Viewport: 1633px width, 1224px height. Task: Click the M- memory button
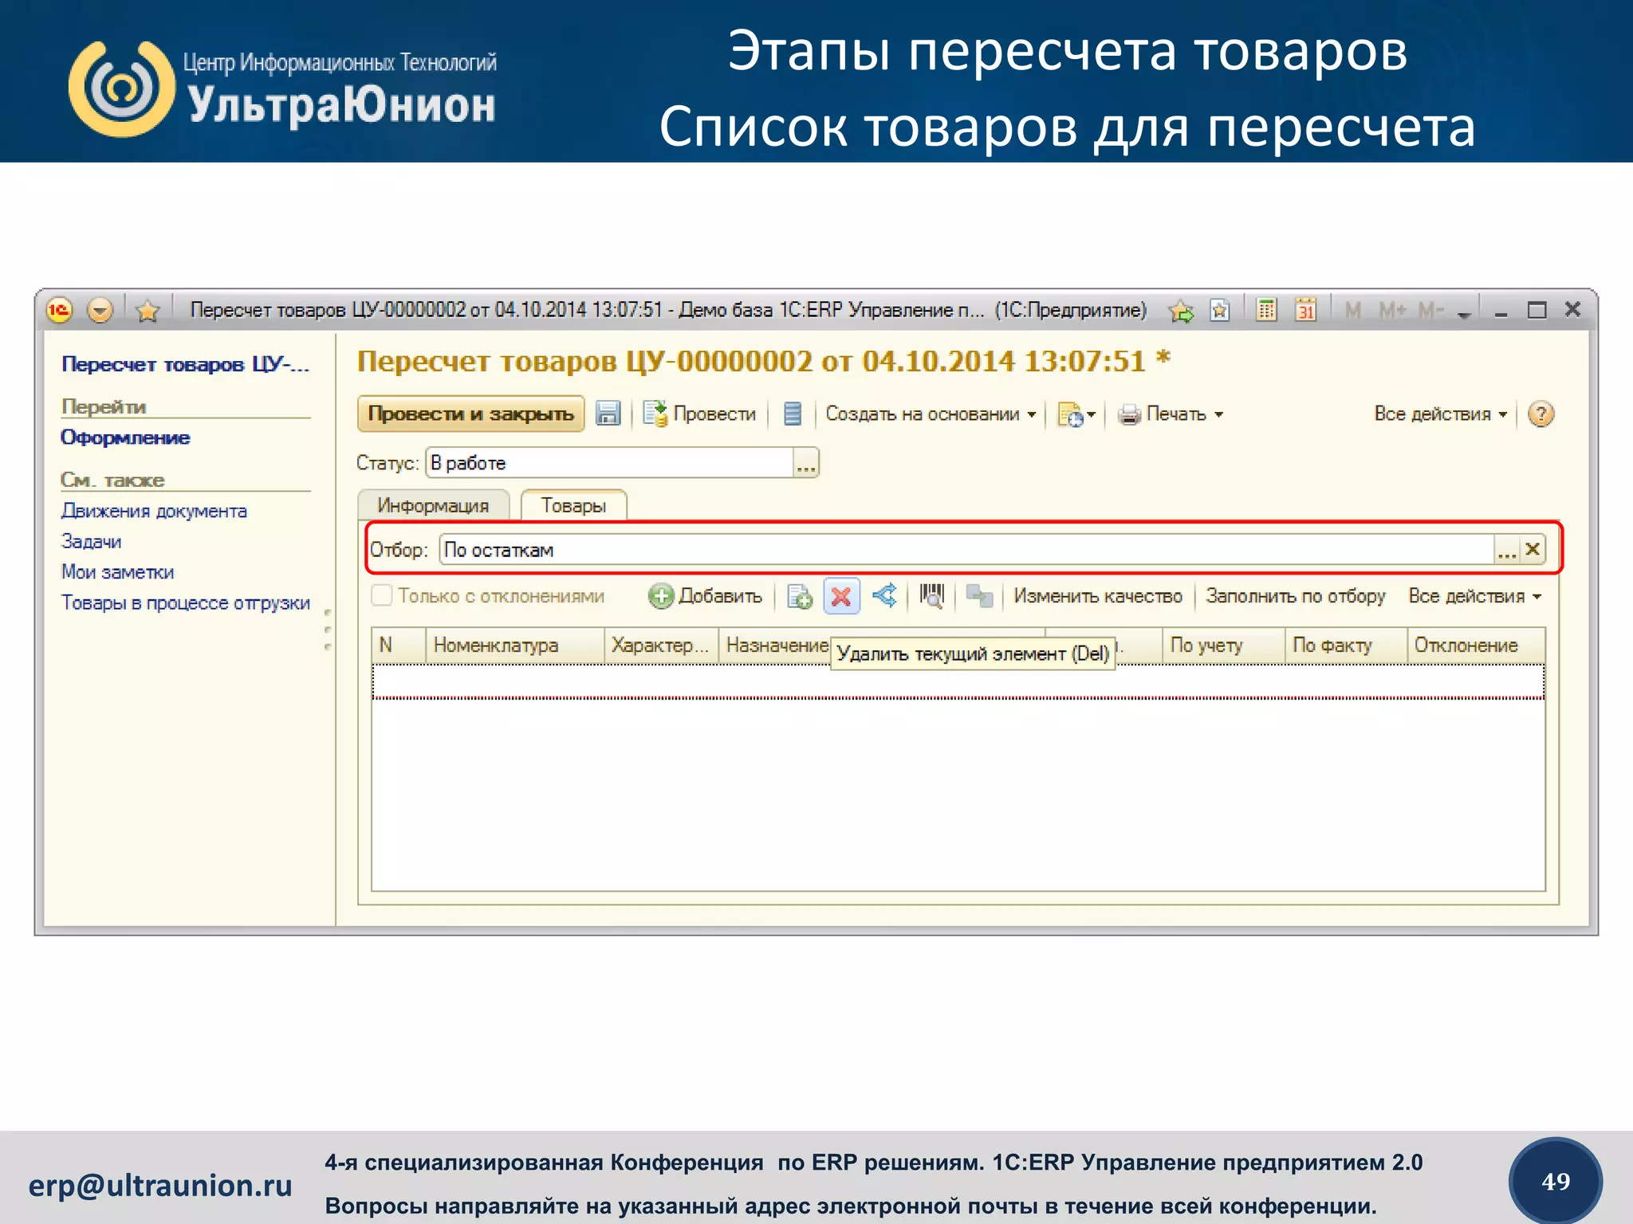click(x=1431, y=310)
